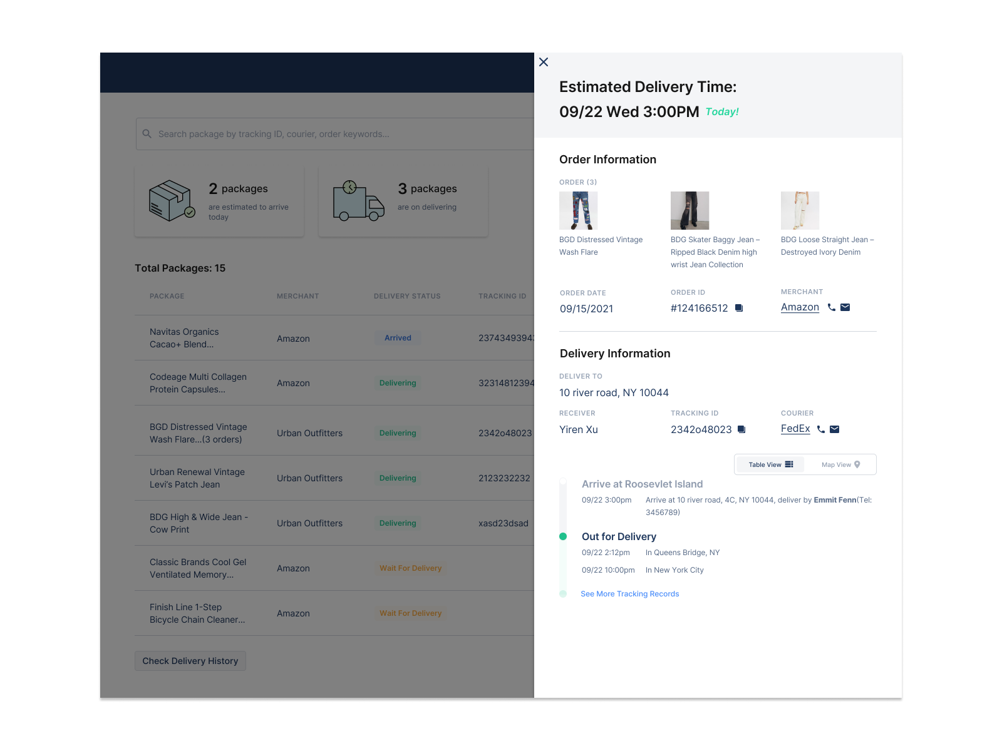Select the Order Information section header
This screenshot has width=1002, height=751.
[607, 159]
